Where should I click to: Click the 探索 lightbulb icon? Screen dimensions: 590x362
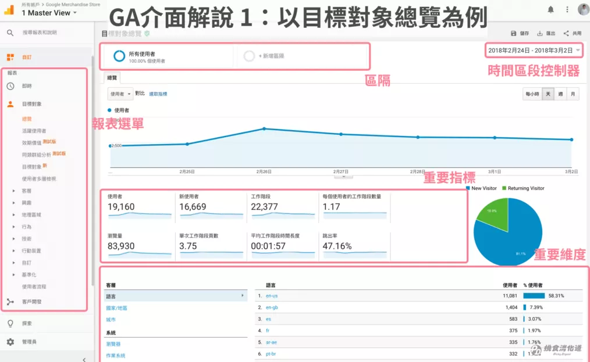10,323
